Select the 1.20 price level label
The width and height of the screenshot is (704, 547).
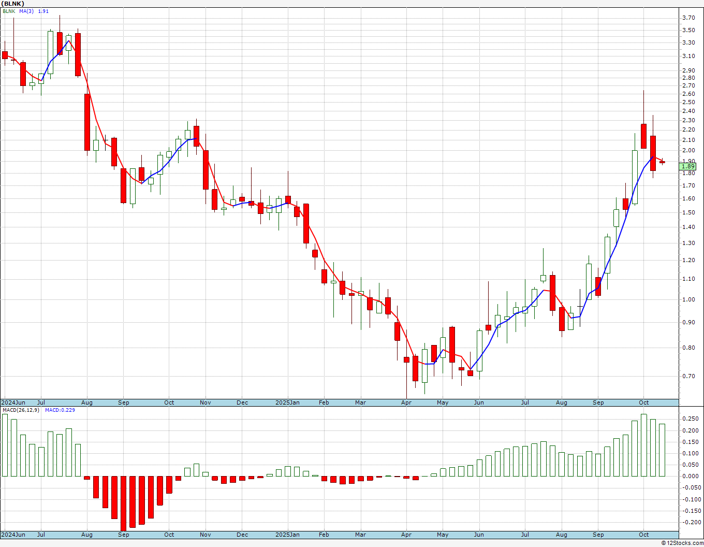click(x=688, y=260)
